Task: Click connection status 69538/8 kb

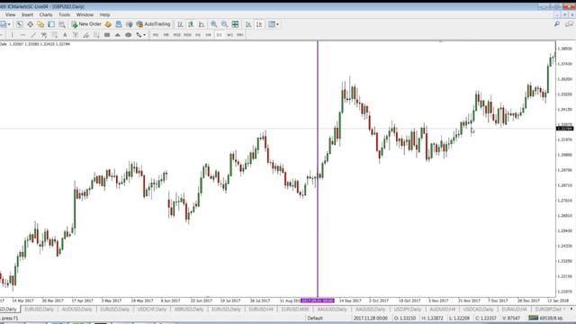Action: [545, 318]
